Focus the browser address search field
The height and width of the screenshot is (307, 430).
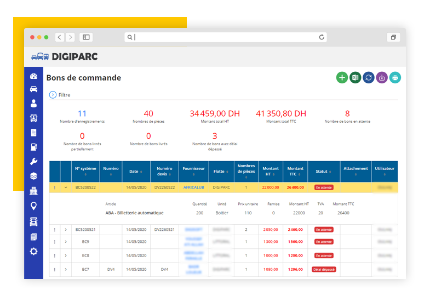pos(225,37)
